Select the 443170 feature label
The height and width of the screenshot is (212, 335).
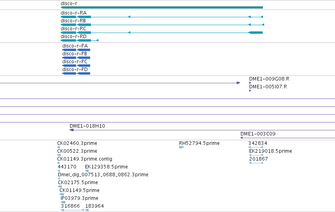(67, 167)
